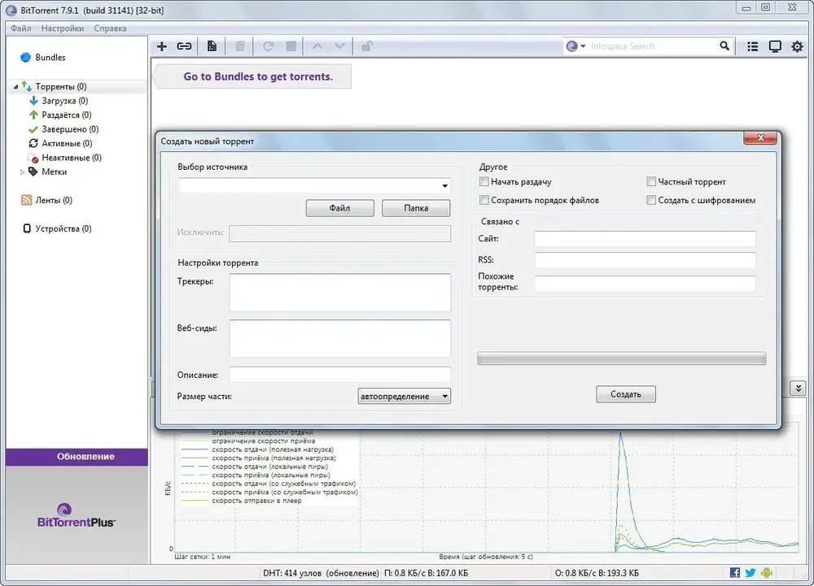Click the Create New Torrent document icon
The height and width of the screenshot is (586, 814).
pyautogui.click(x=212, y=46)
